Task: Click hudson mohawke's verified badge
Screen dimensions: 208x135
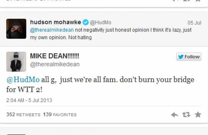Action: coord(85,22)
